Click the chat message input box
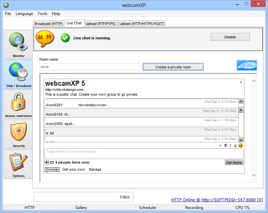 pos(144,154)
